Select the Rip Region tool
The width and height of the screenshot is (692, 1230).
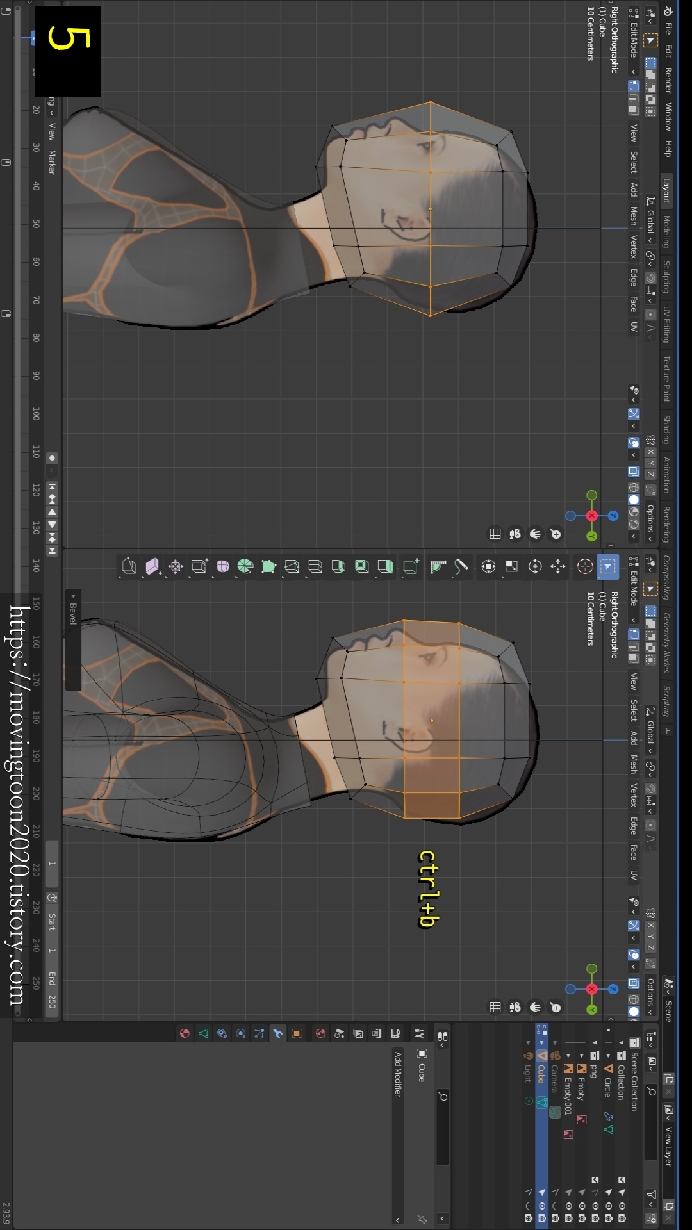pyautogui.click(x=129, y=566)
